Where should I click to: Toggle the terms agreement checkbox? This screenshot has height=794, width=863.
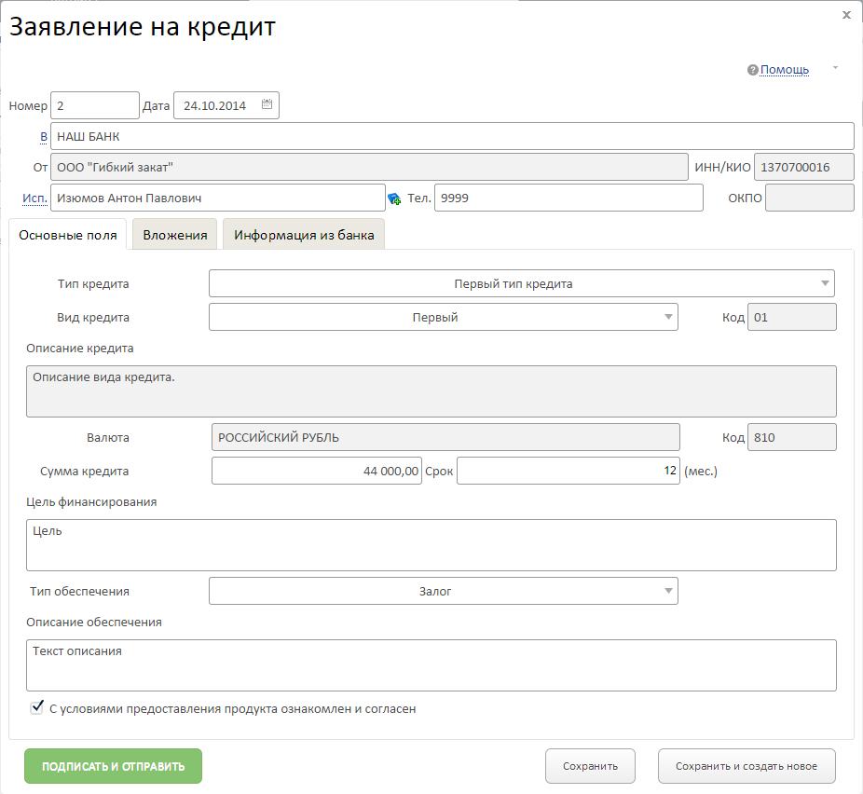click(x=37, y=707)
